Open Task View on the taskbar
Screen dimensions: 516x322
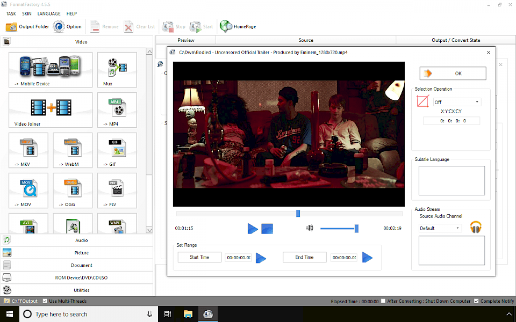[168, 314]
